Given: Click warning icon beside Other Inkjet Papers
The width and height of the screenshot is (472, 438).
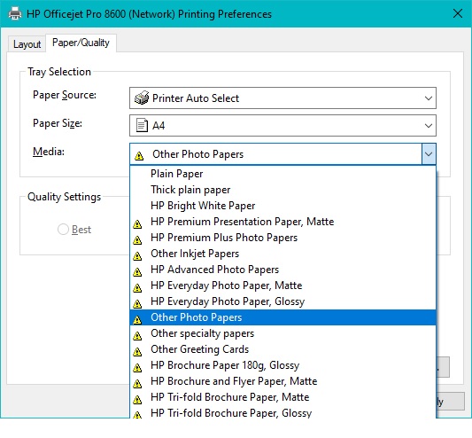Looking at the screenshot, I should pos(137,256).
